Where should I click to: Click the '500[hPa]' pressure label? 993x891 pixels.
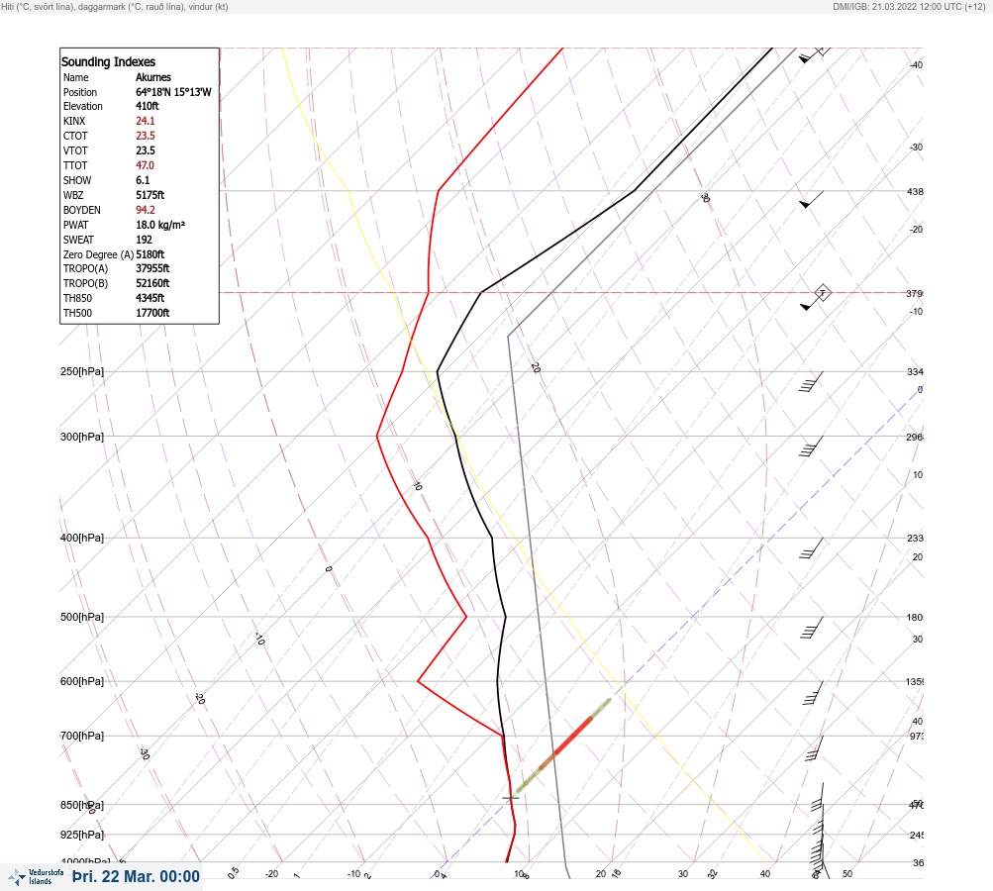[x=82, y=617]
